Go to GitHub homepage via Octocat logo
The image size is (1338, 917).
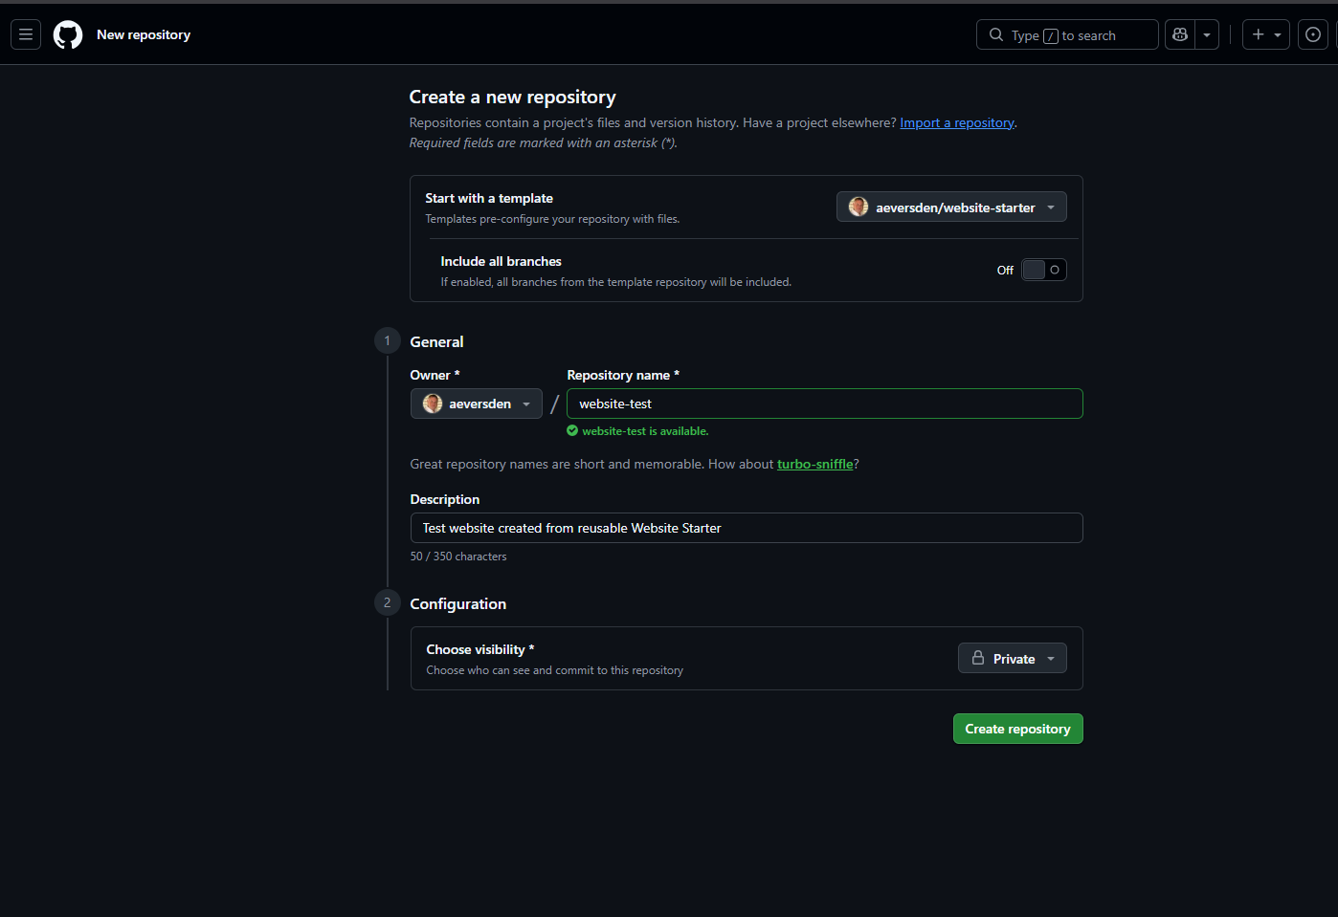[68, 35]
